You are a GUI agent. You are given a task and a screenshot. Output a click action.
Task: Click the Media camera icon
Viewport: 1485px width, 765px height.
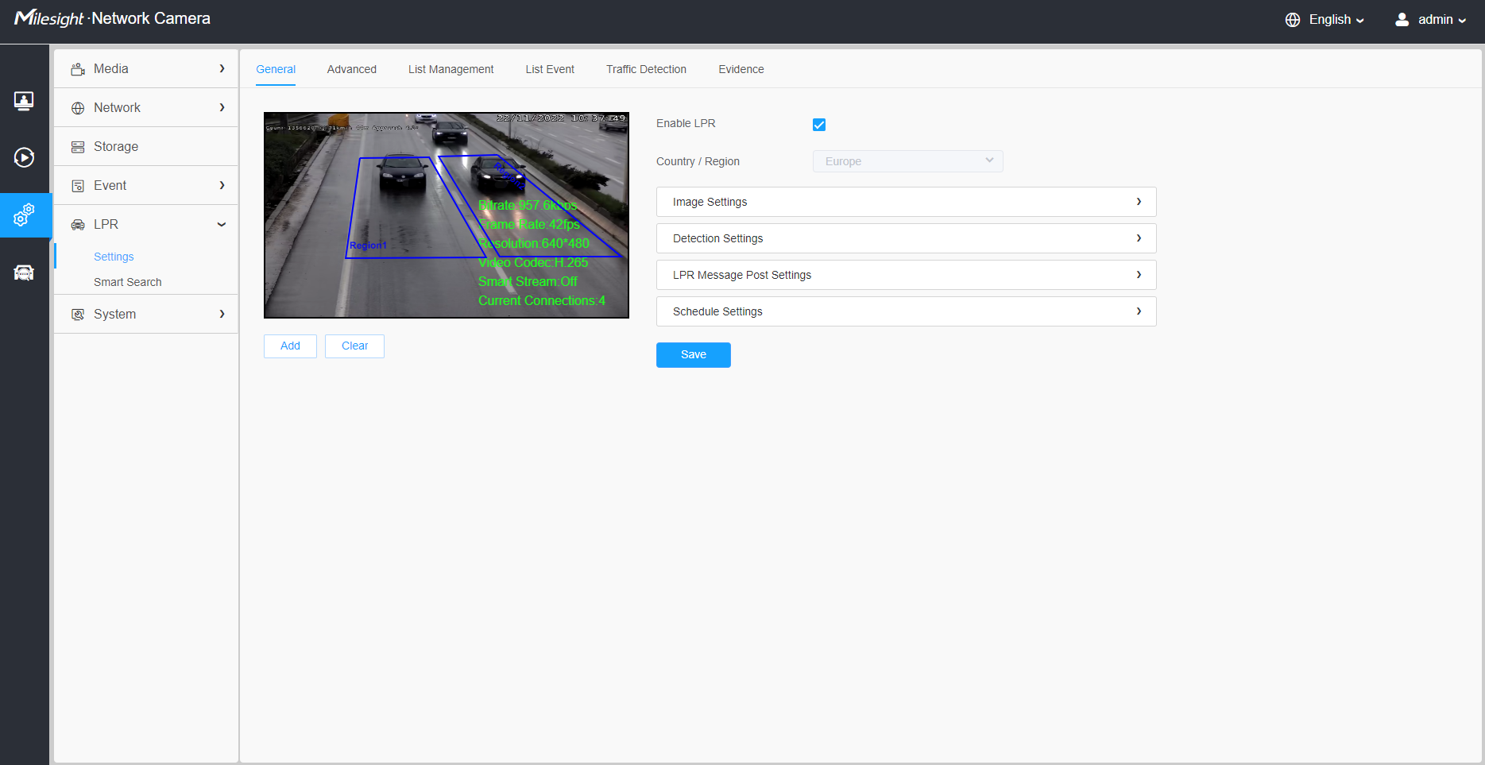(x=78, y=69)
